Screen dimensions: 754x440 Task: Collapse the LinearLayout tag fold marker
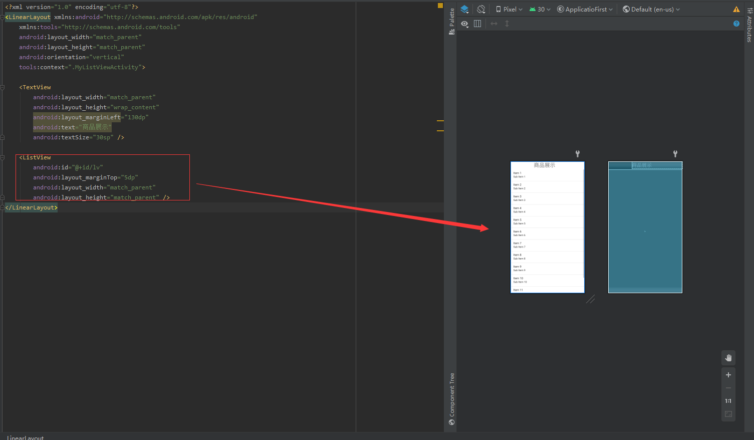point(3,17)
